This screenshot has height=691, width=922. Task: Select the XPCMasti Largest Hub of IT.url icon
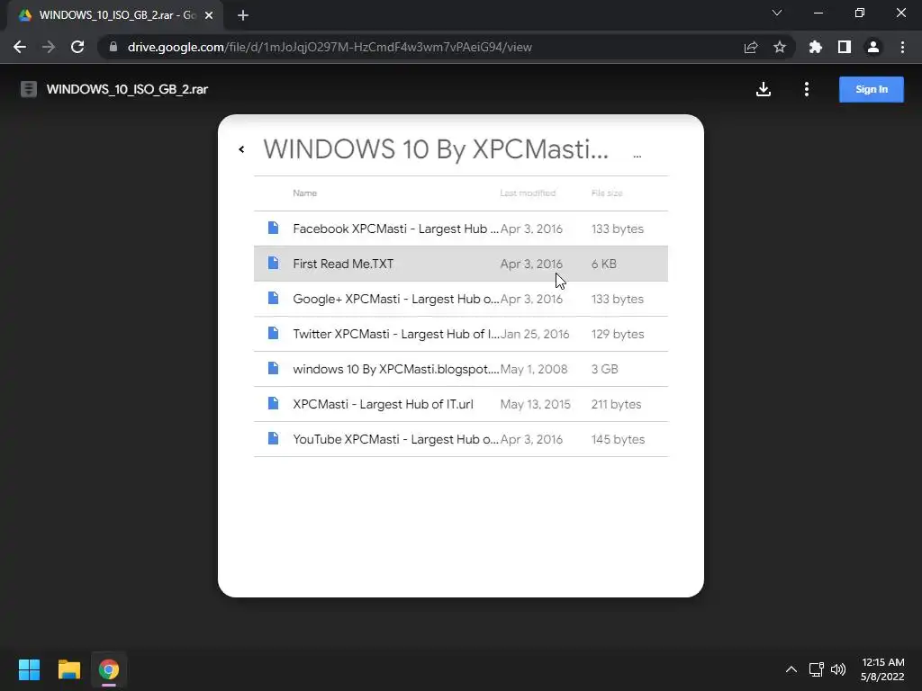click(x=273, y=403)
